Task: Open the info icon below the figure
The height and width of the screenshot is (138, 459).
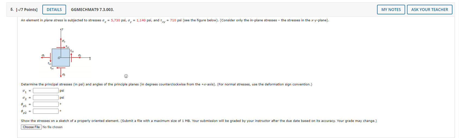Action: pos(126,76)
